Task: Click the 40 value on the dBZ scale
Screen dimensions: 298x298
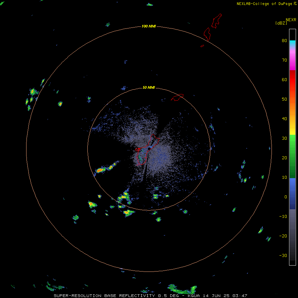Action: click(284, 119)
